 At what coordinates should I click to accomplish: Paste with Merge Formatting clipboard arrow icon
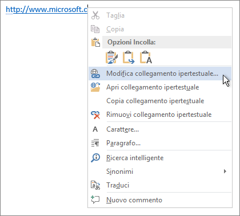129,57
